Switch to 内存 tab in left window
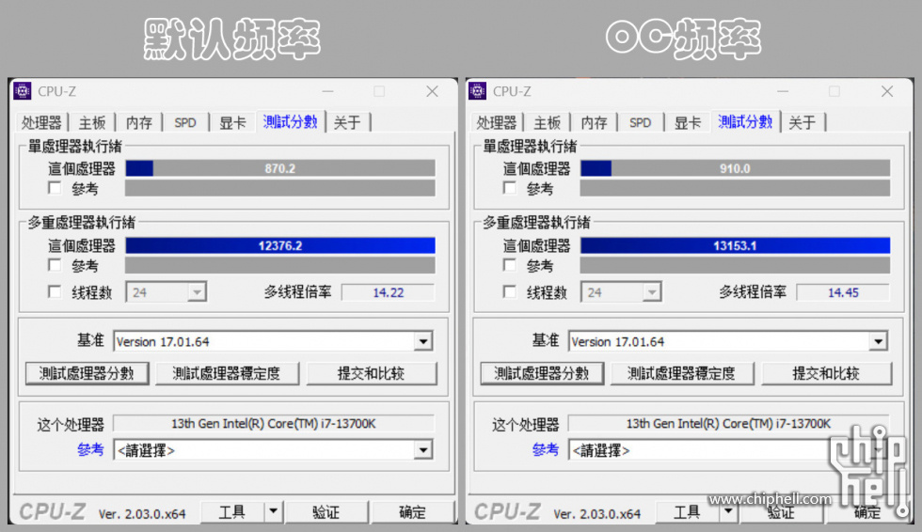Viewport: 922px width, 532px height. click(139, 123)
